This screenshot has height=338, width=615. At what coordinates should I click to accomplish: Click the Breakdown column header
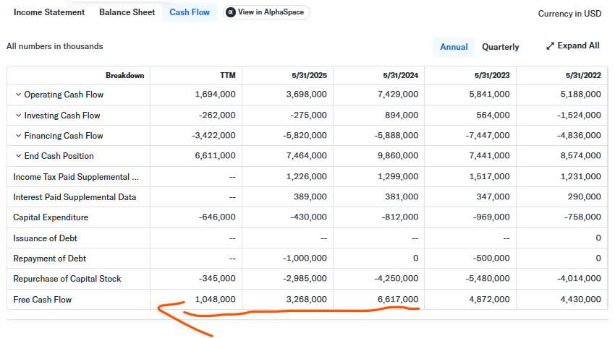(x=124, y=76)
